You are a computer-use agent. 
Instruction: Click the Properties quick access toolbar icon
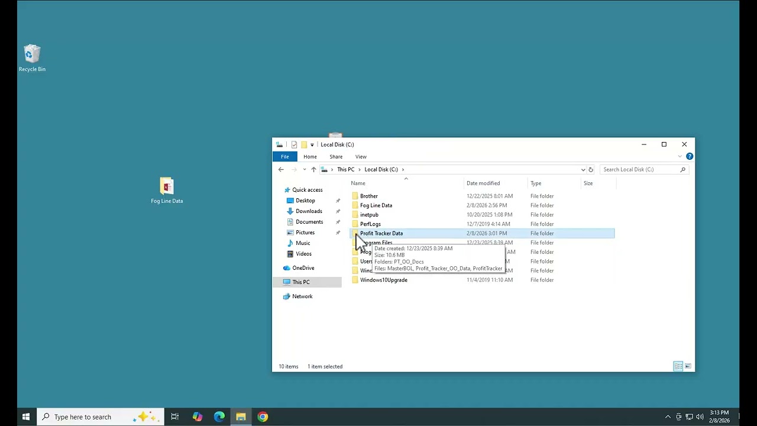tap(294, 144)
